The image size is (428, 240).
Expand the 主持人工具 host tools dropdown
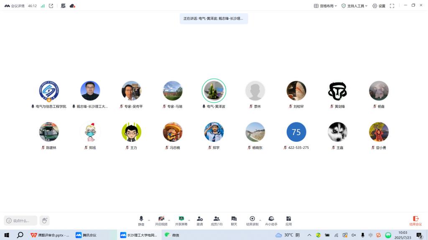point(354,6)
